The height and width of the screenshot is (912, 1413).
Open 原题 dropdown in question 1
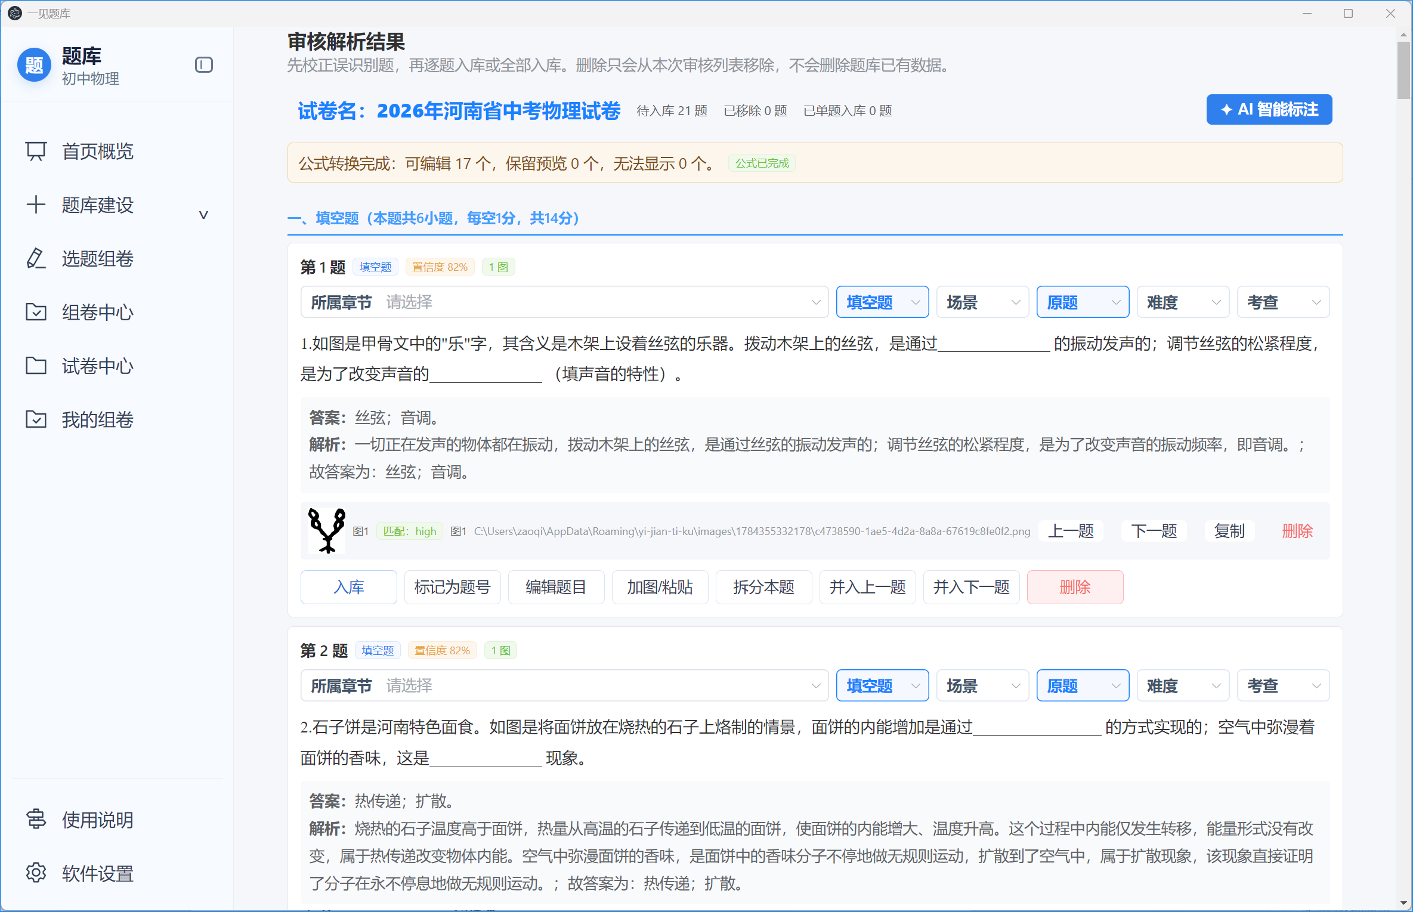click(x=1083, y=302)
